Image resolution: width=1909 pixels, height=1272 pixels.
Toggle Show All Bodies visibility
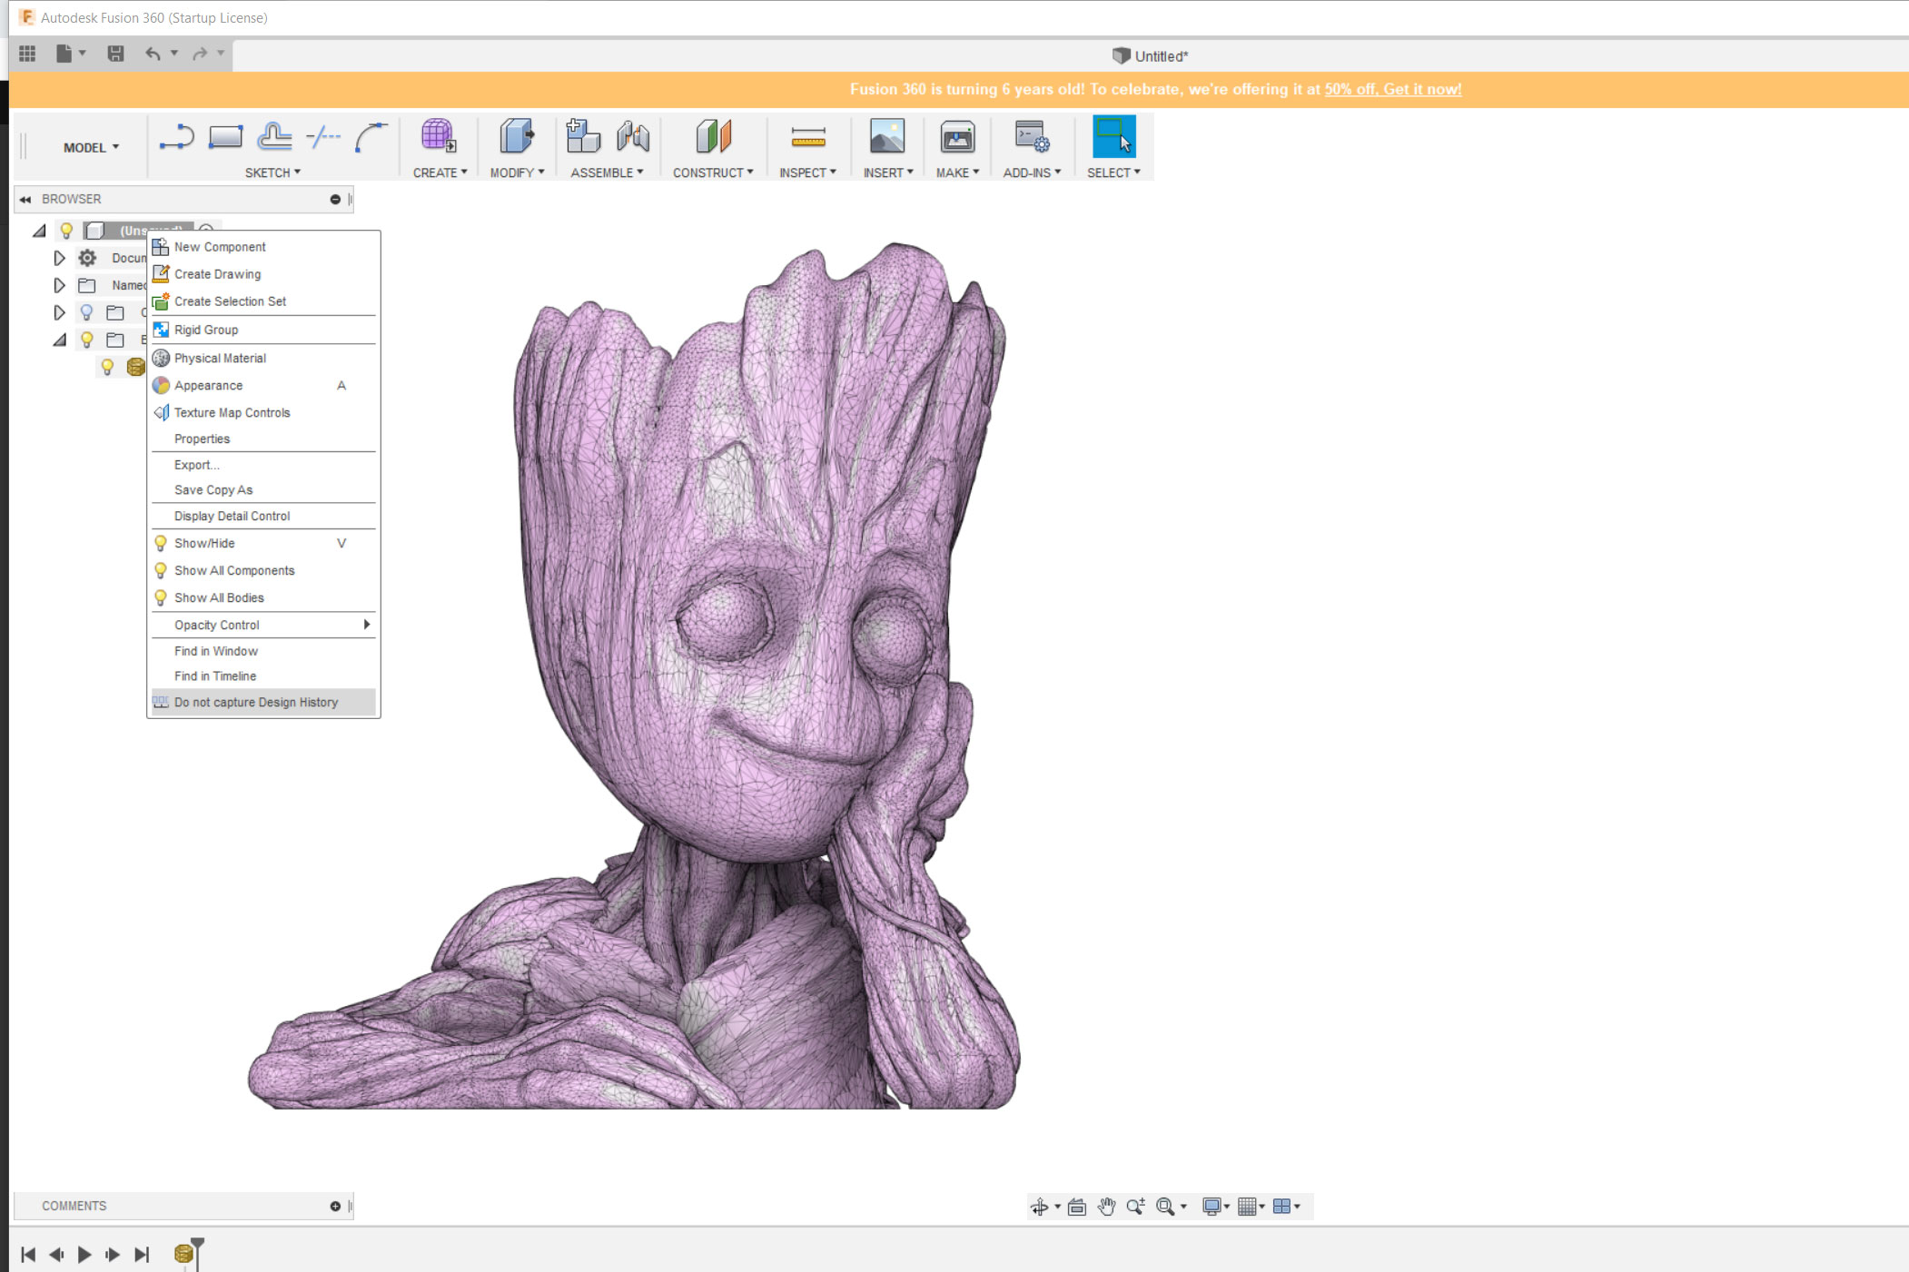click(x=217, y=597)
